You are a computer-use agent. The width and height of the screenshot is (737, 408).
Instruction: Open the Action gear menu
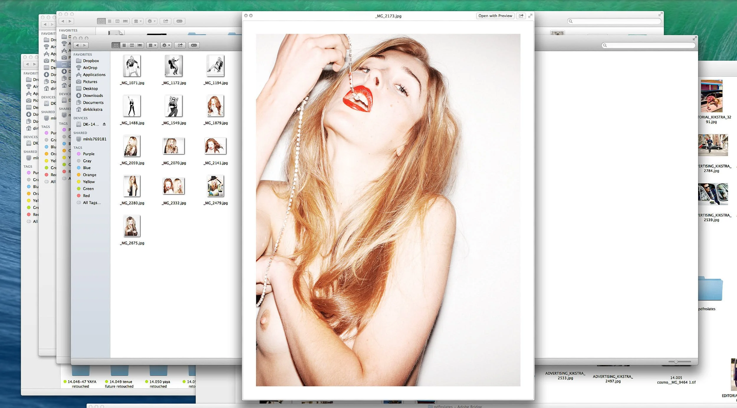(165, 45)
